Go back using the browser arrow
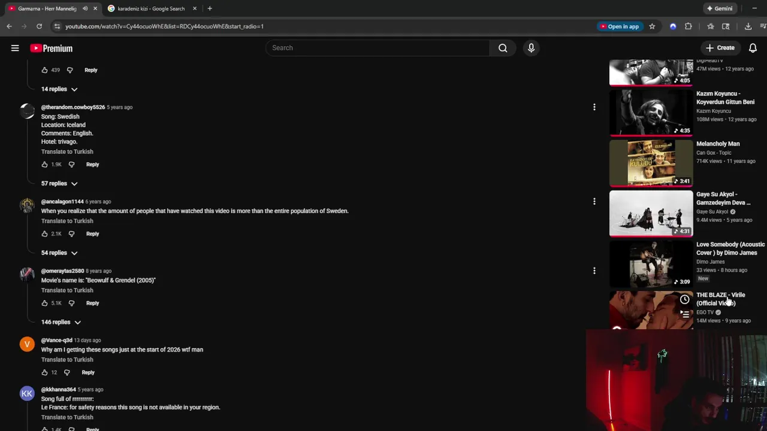Screen dimensions: 767x431 point(9,26)
